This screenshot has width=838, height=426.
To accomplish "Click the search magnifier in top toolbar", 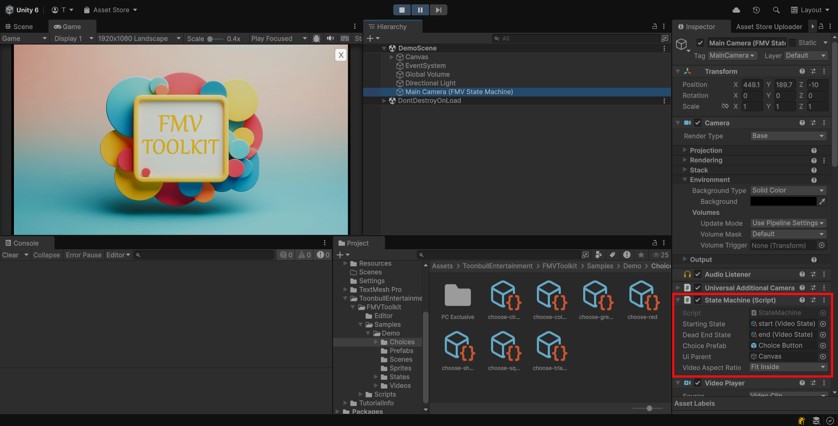I will pyautogui.click(x=776, y=10).
